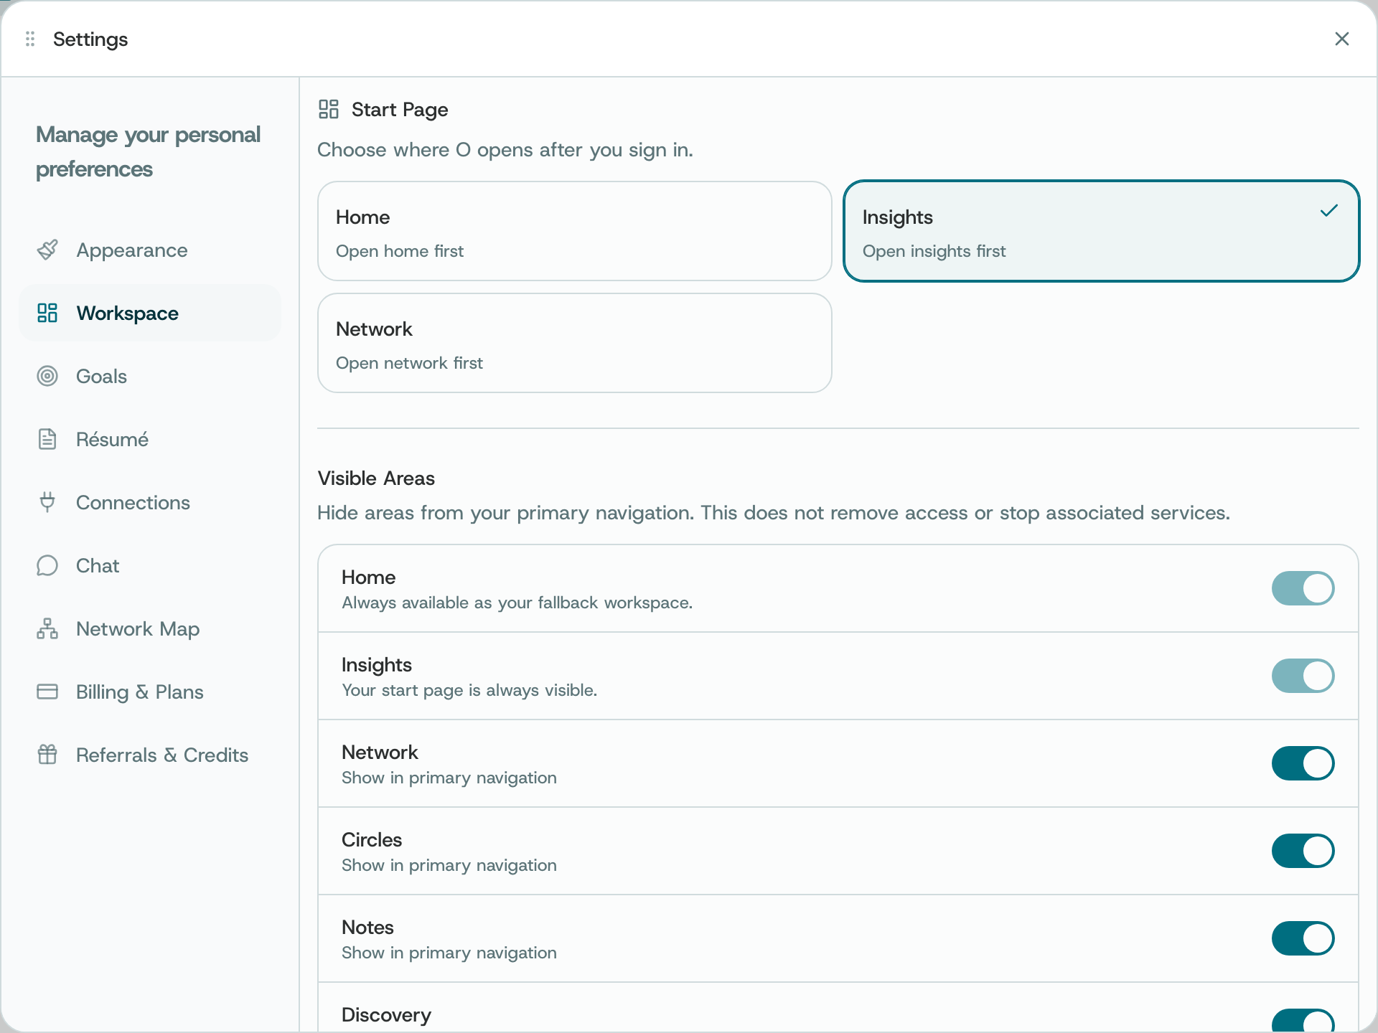Toggle Insights visibility switch
Viewport: 1378px width, 1033px height.
point(1303,676)
